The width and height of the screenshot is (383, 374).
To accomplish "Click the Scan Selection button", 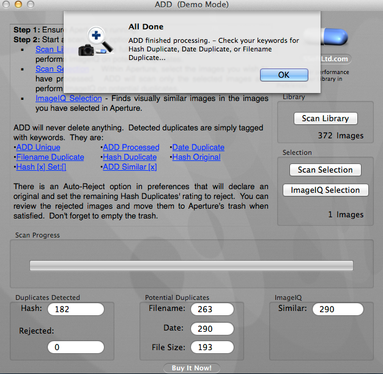I will point(325,170).
